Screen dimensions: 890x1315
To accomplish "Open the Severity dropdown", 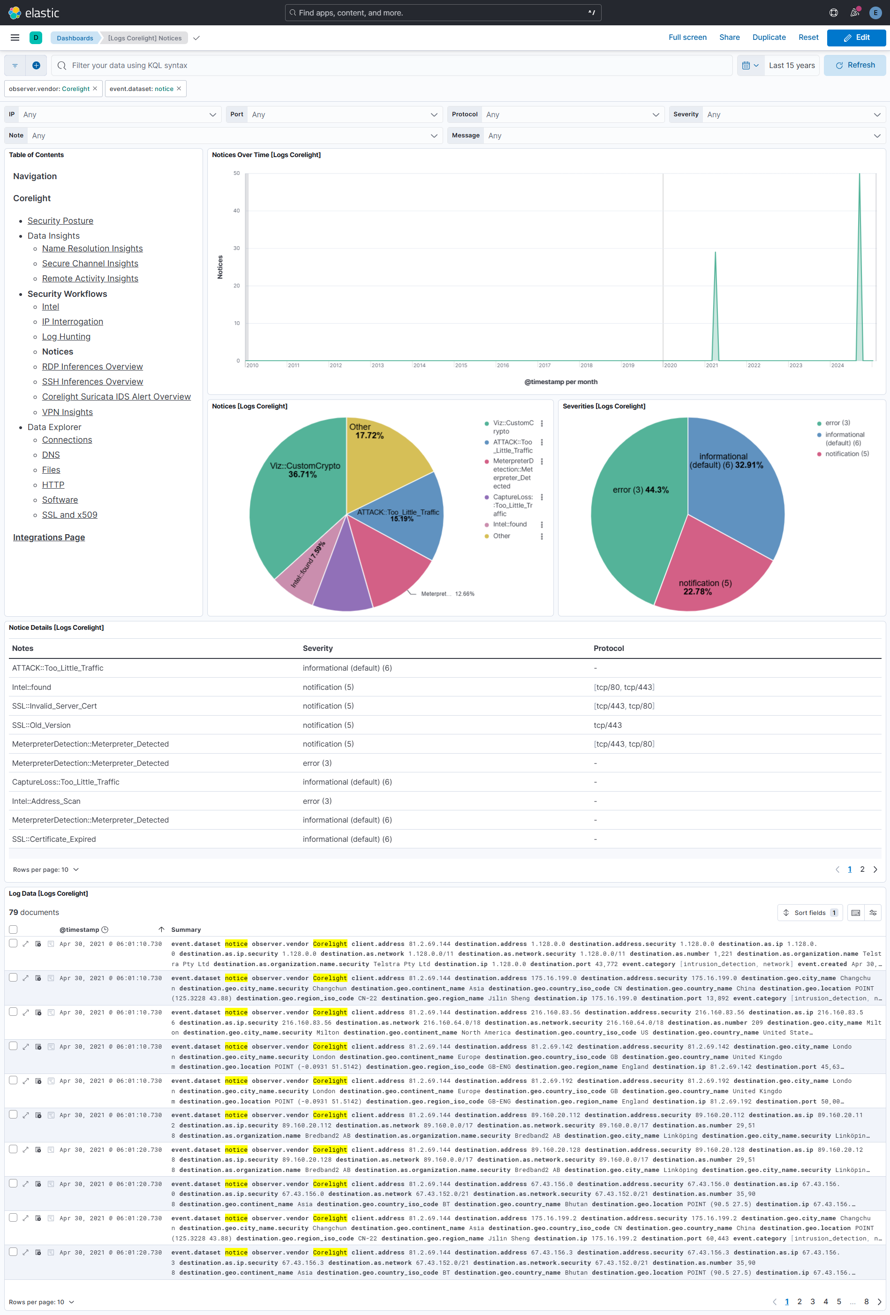I will (x=791, y=114).
